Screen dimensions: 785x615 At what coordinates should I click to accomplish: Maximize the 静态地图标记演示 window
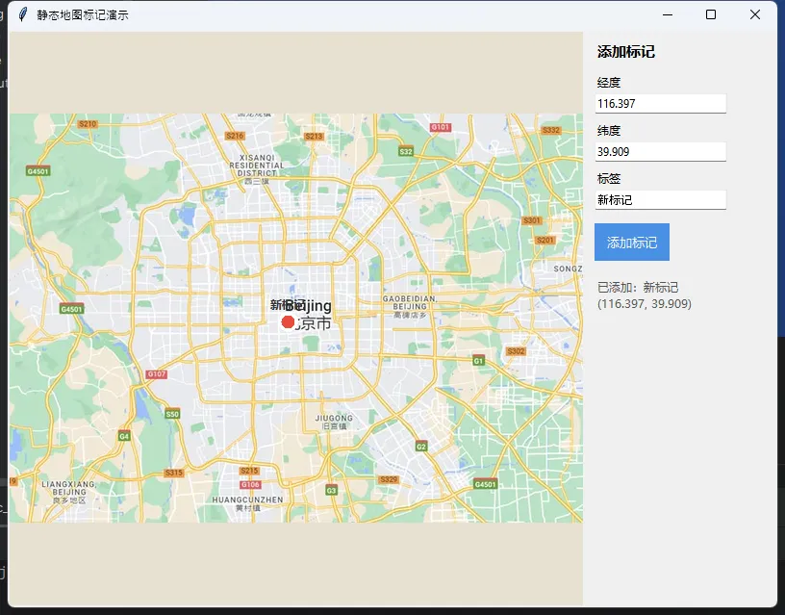(711, 14)
